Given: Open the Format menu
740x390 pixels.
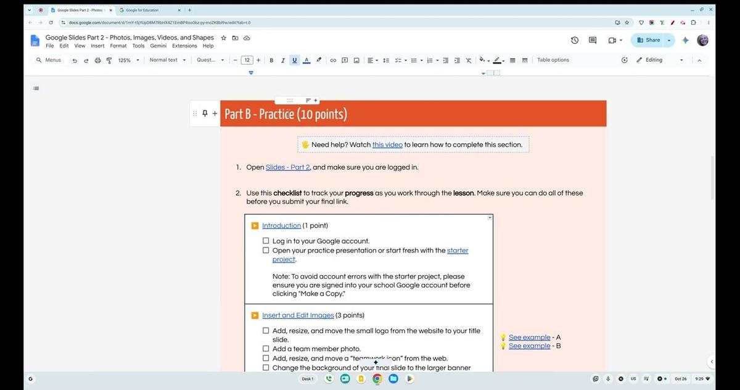Looking at the screenshot, I should pos(118,46).
